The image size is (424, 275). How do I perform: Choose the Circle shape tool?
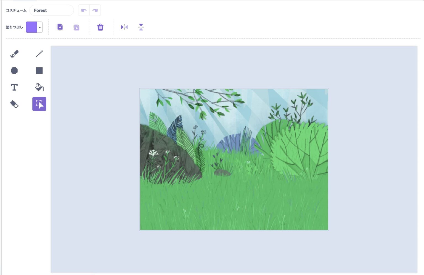click(14, 71)
